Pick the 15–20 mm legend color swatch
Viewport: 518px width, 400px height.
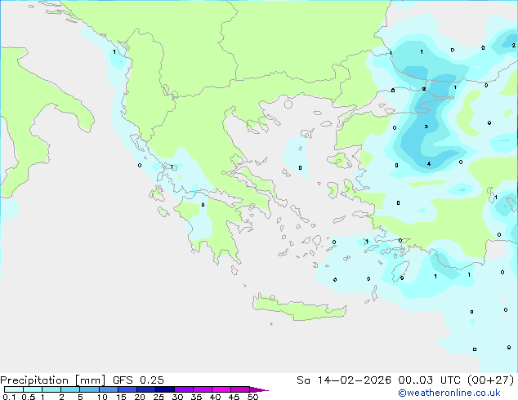click(x=127, y=389)
